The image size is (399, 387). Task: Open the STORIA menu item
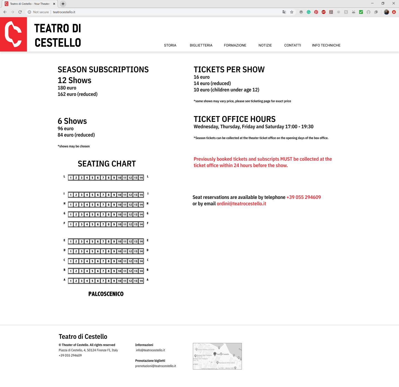click(x=170, y=45)
